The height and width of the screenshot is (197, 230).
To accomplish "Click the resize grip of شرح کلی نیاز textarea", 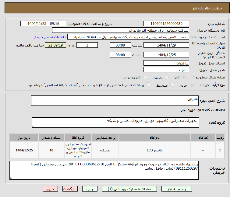I will pyautogui.click(x=33, y=104).
